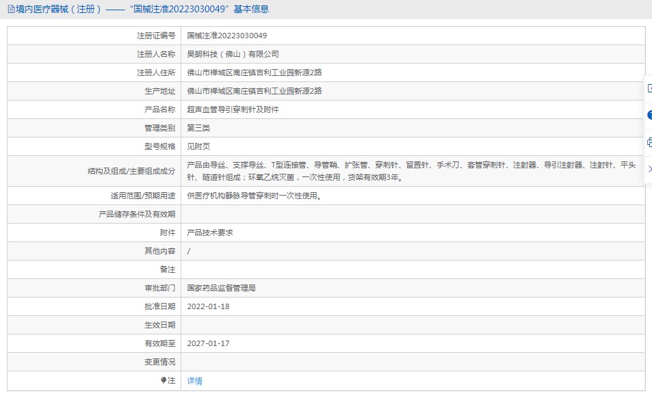
Task: Click the 批准日期 row label
Action: [159, 306]
